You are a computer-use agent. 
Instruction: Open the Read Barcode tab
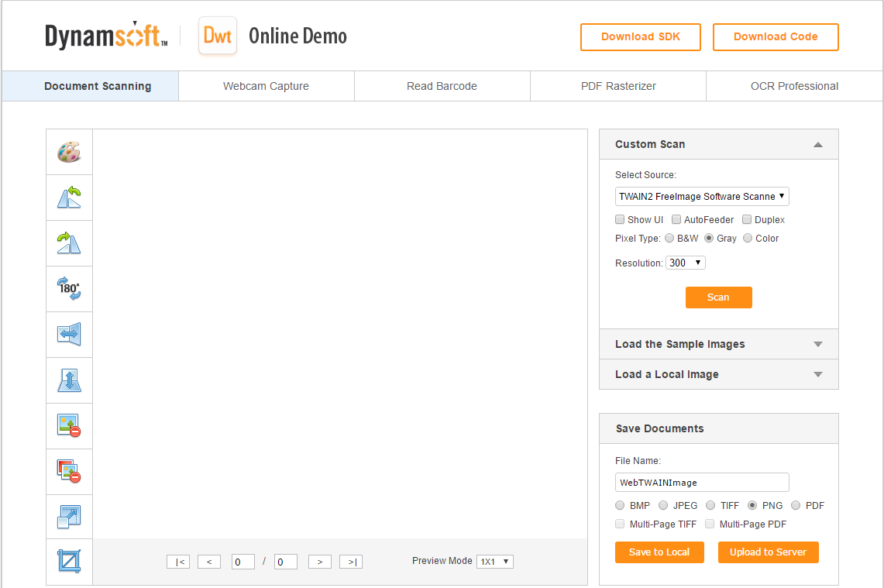pos(442,86)
